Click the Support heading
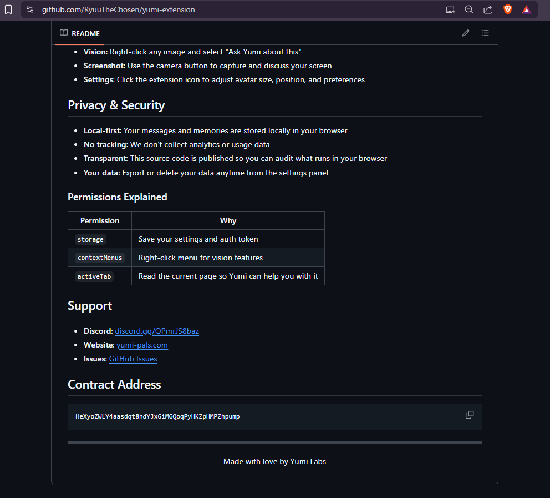This screenshot has height=498, width=550. [90, 306]
